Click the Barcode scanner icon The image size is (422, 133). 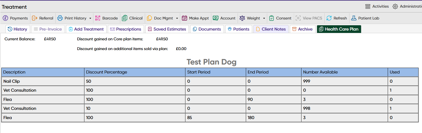[x=98, y=18]
